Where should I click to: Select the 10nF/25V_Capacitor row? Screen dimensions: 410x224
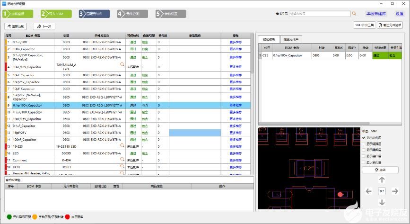coord(128,119)
